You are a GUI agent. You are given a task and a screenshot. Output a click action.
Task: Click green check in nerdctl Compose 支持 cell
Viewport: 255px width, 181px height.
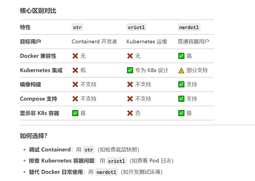(181, 99)
